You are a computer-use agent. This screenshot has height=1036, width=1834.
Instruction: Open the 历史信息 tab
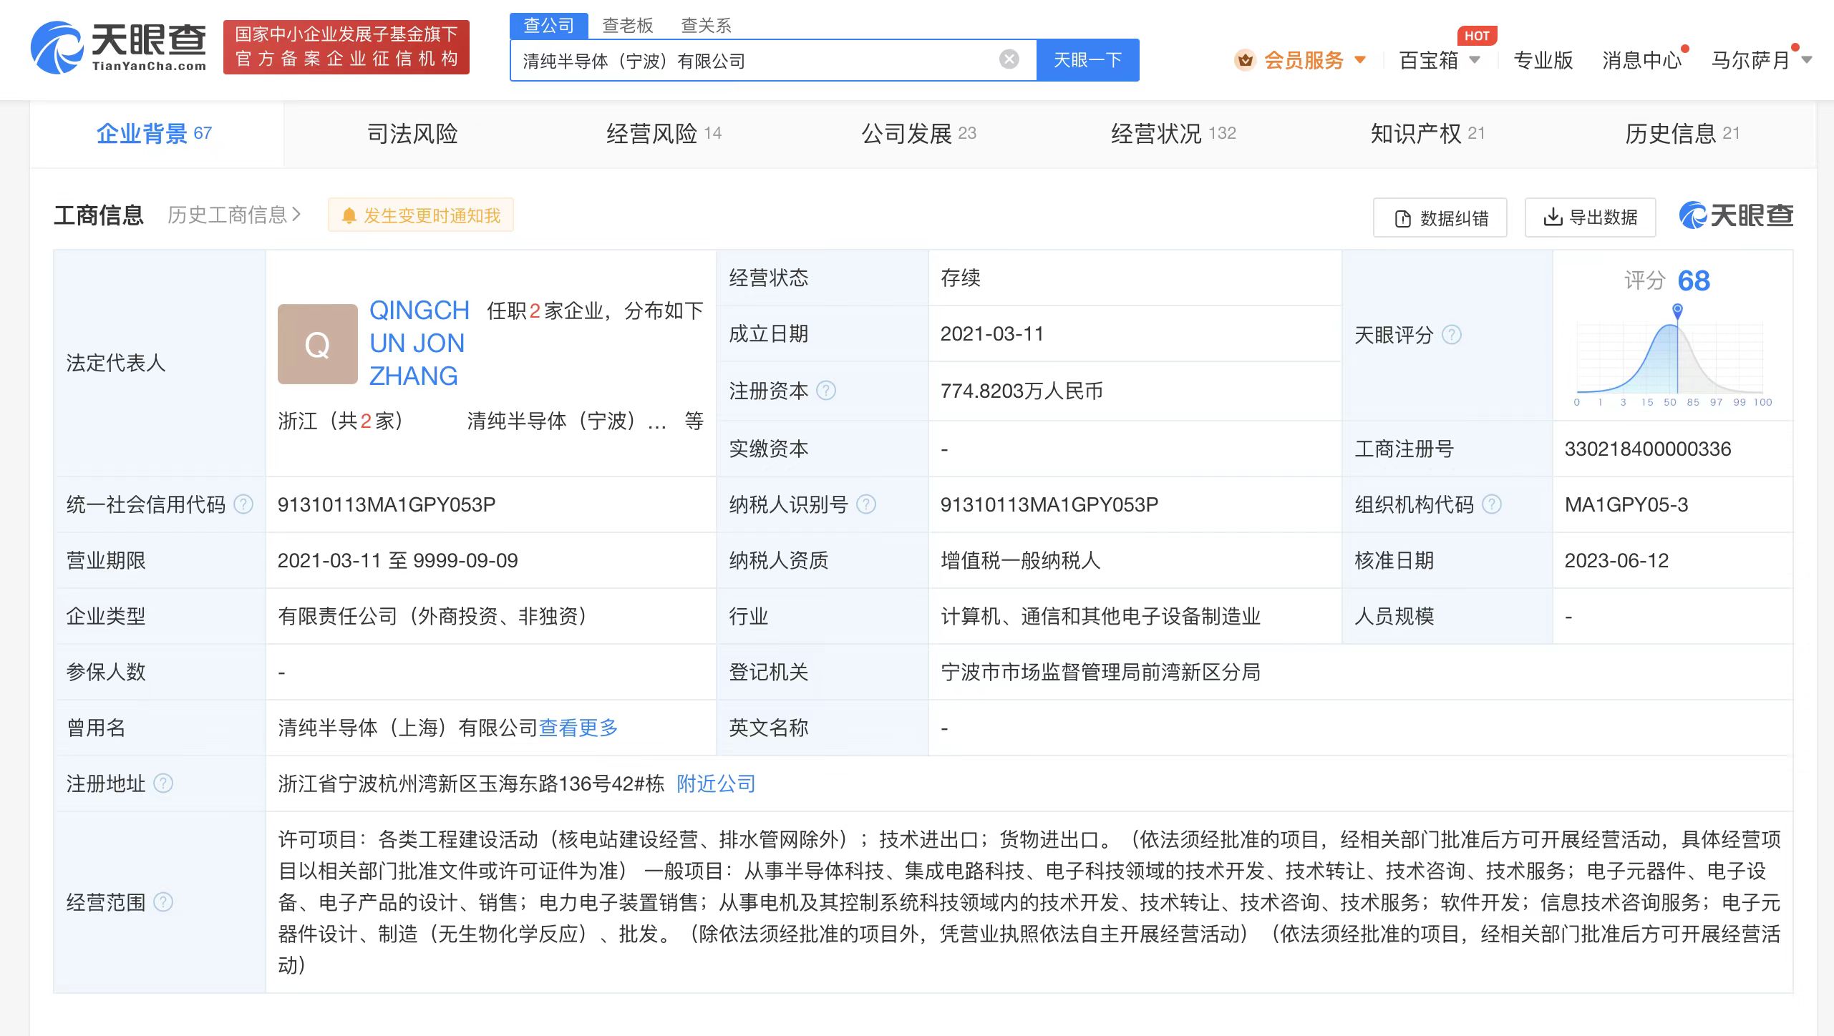pos(1682,134)
